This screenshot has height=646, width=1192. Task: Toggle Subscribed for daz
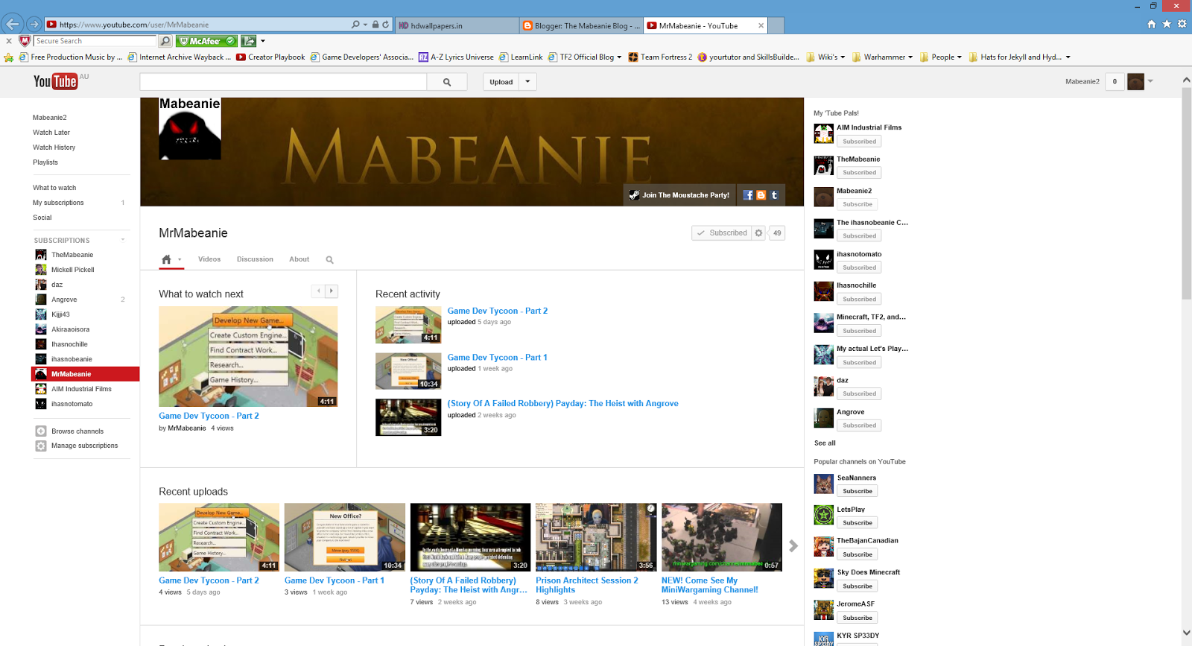click(860, 393)
